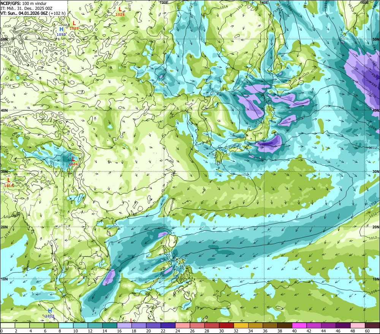
Task: Click the 160E longitude label
Action: [x=364, y=2]
